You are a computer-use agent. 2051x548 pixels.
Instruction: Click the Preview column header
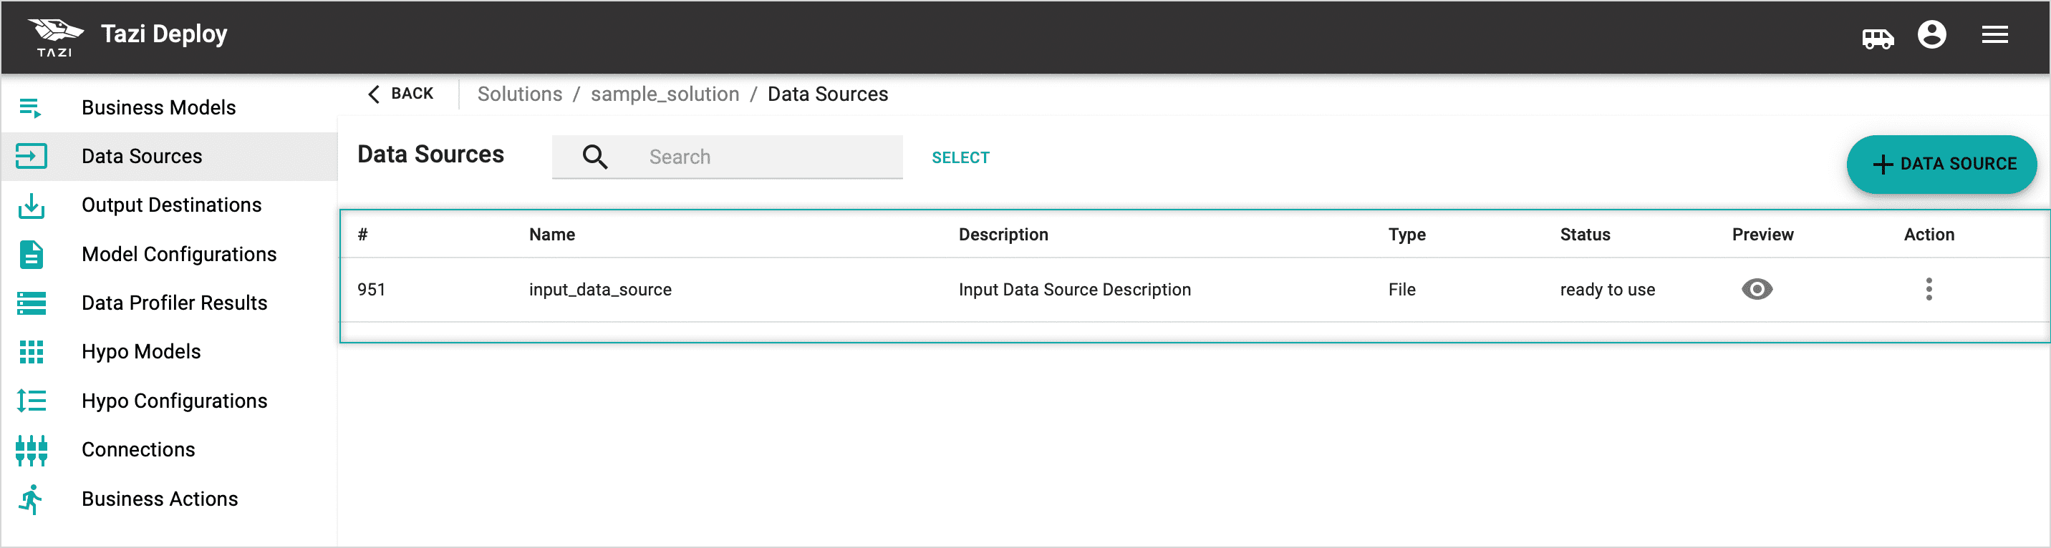click(1762, 235)
